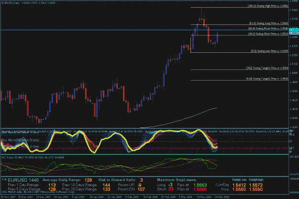Select the Swing Long Price label
Image resolution: width=299 pixels, height=199 pixels.
coord(268,23)
